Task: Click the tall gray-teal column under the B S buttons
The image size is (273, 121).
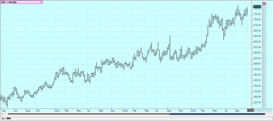Action: click(264, 56)
